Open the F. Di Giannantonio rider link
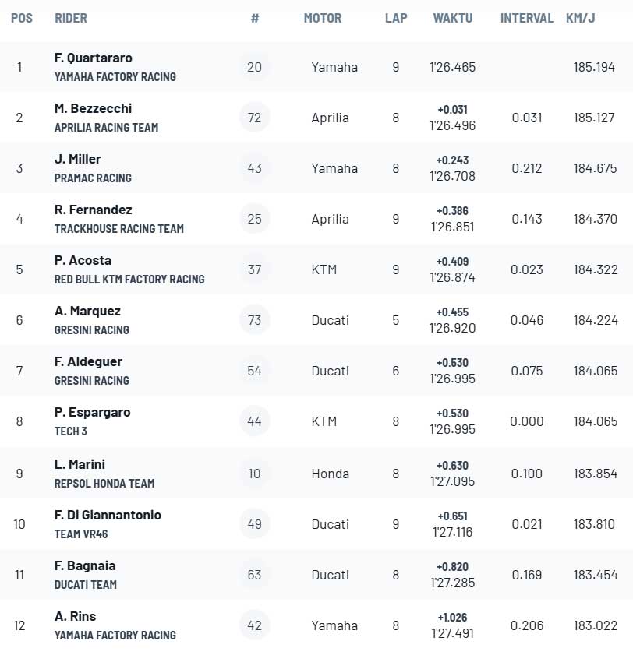 pyautogui.click(x=108, y=515)
